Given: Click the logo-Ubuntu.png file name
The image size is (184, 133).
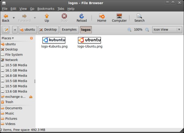Looking at the screenshot, I should [x=90, y=46].
